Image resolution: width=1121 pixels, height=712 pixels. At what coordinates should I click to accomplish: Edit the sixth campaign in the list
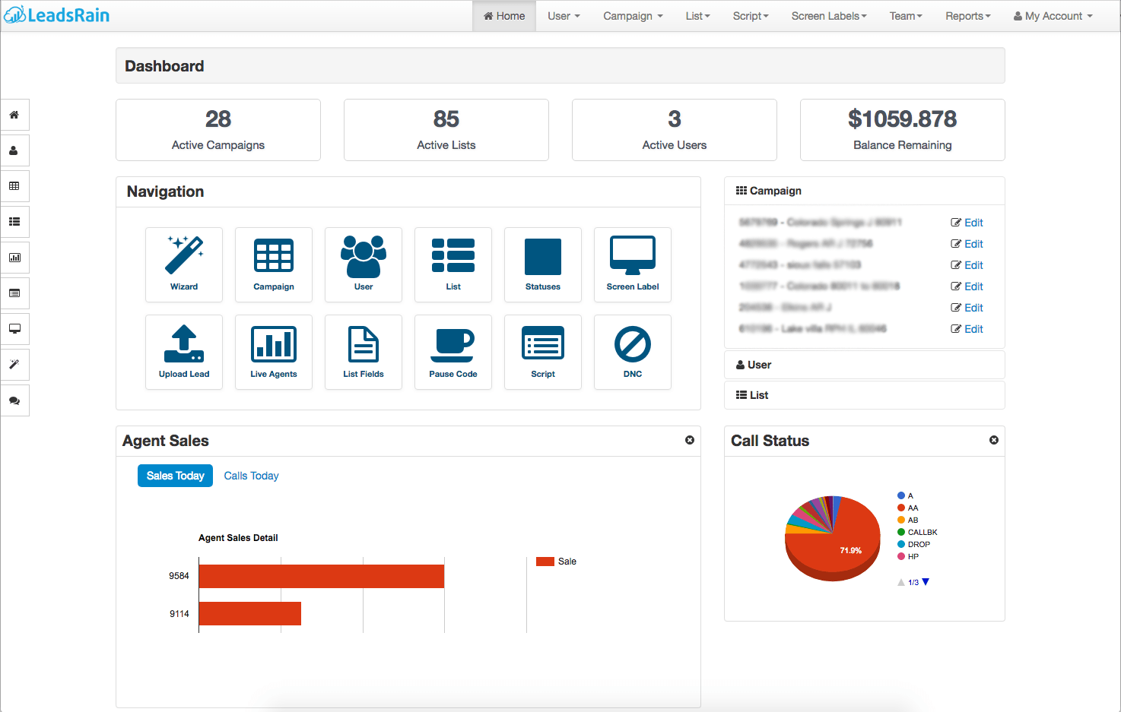pyautogui.click(x=967, y=329)
